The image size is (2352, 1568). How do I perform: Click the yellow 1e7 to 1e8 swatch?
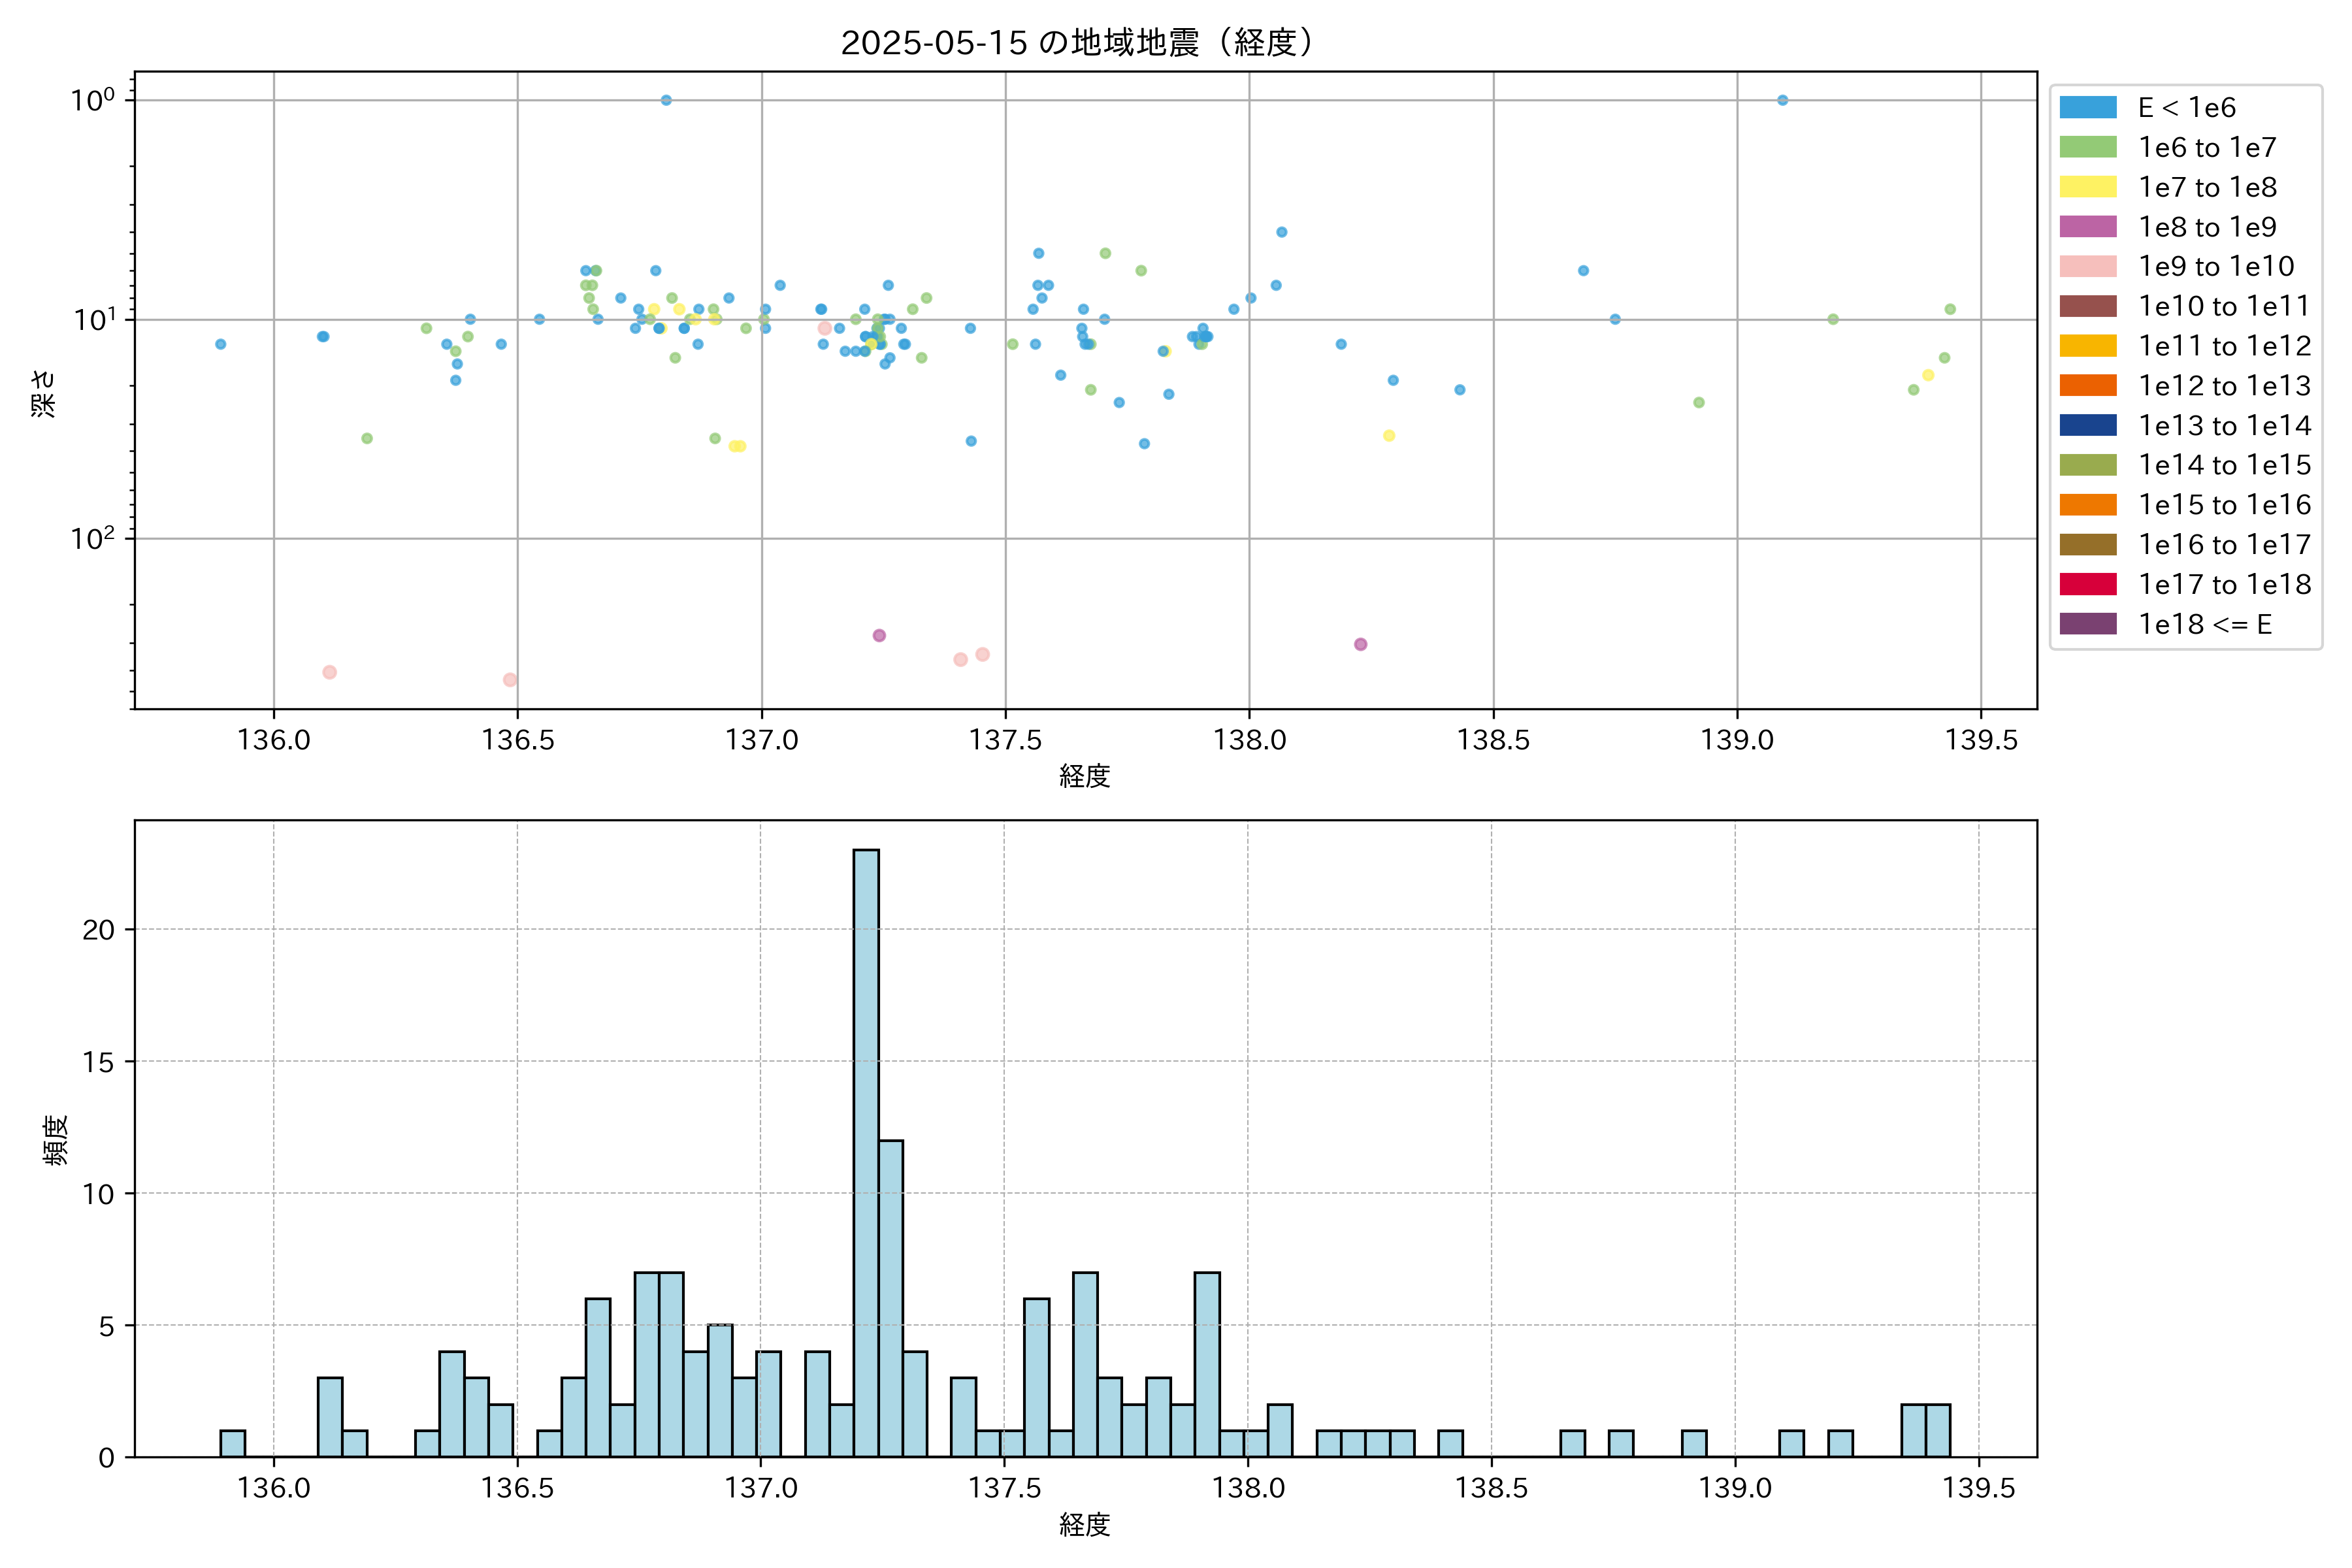pos(2087,187)
